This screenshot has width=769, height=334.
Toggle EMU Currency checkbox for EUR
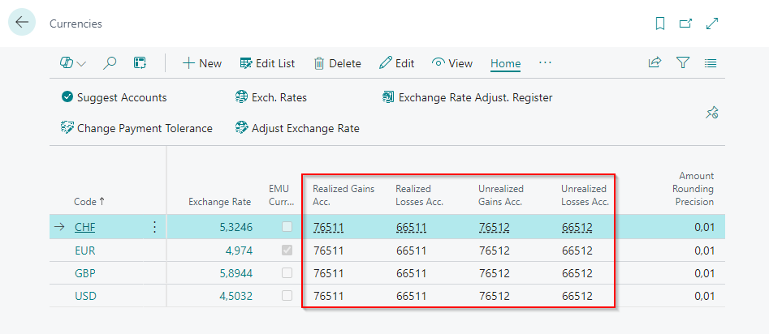pos(287,250)
